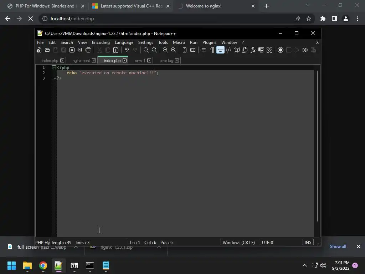This screenshot has height=274, width=365.
Task: Undo the last edit in Notepad++
Action: tap(127, 50)
